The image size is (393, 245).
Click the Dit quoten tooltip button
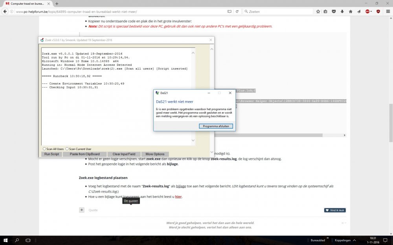pyautogui.click(x=131, y=201)
